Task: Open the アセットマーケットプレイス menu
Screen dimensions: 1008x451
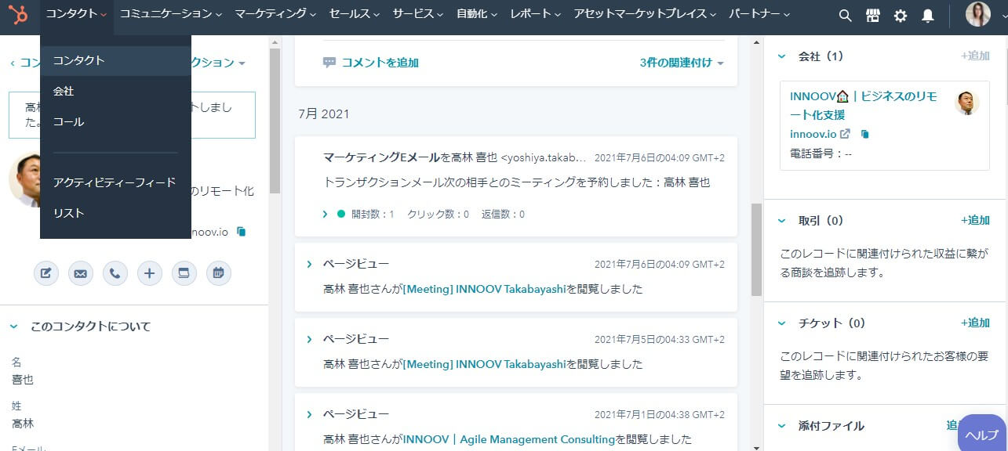Action: (x=645, y=14)
